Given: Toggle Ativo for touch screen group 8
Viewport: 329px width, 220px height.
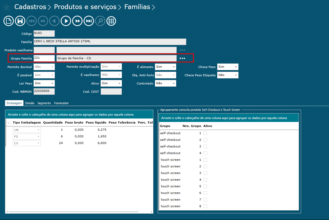Looking at the screenshot, I should [205, 206].
